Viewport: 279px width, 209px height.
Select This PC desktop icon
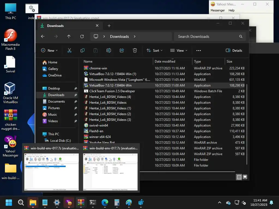tap(11, 11)
